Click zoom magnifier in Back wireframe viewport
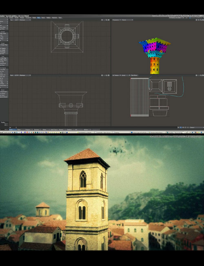Viewport: 204px width, 266px height. click(x=106, y=75)
